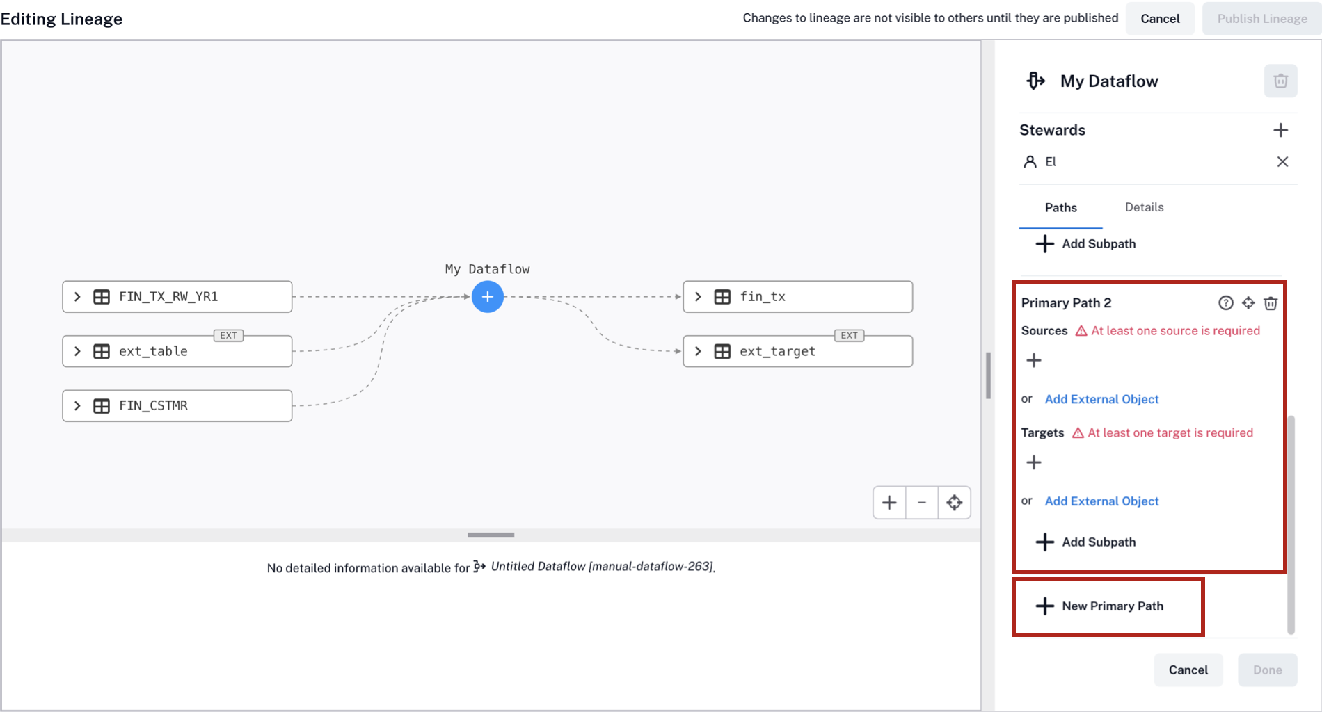Expand the FIN_TX_RW_YR1 node
The height and width of the screenshot is (712, 1322).
77,297
